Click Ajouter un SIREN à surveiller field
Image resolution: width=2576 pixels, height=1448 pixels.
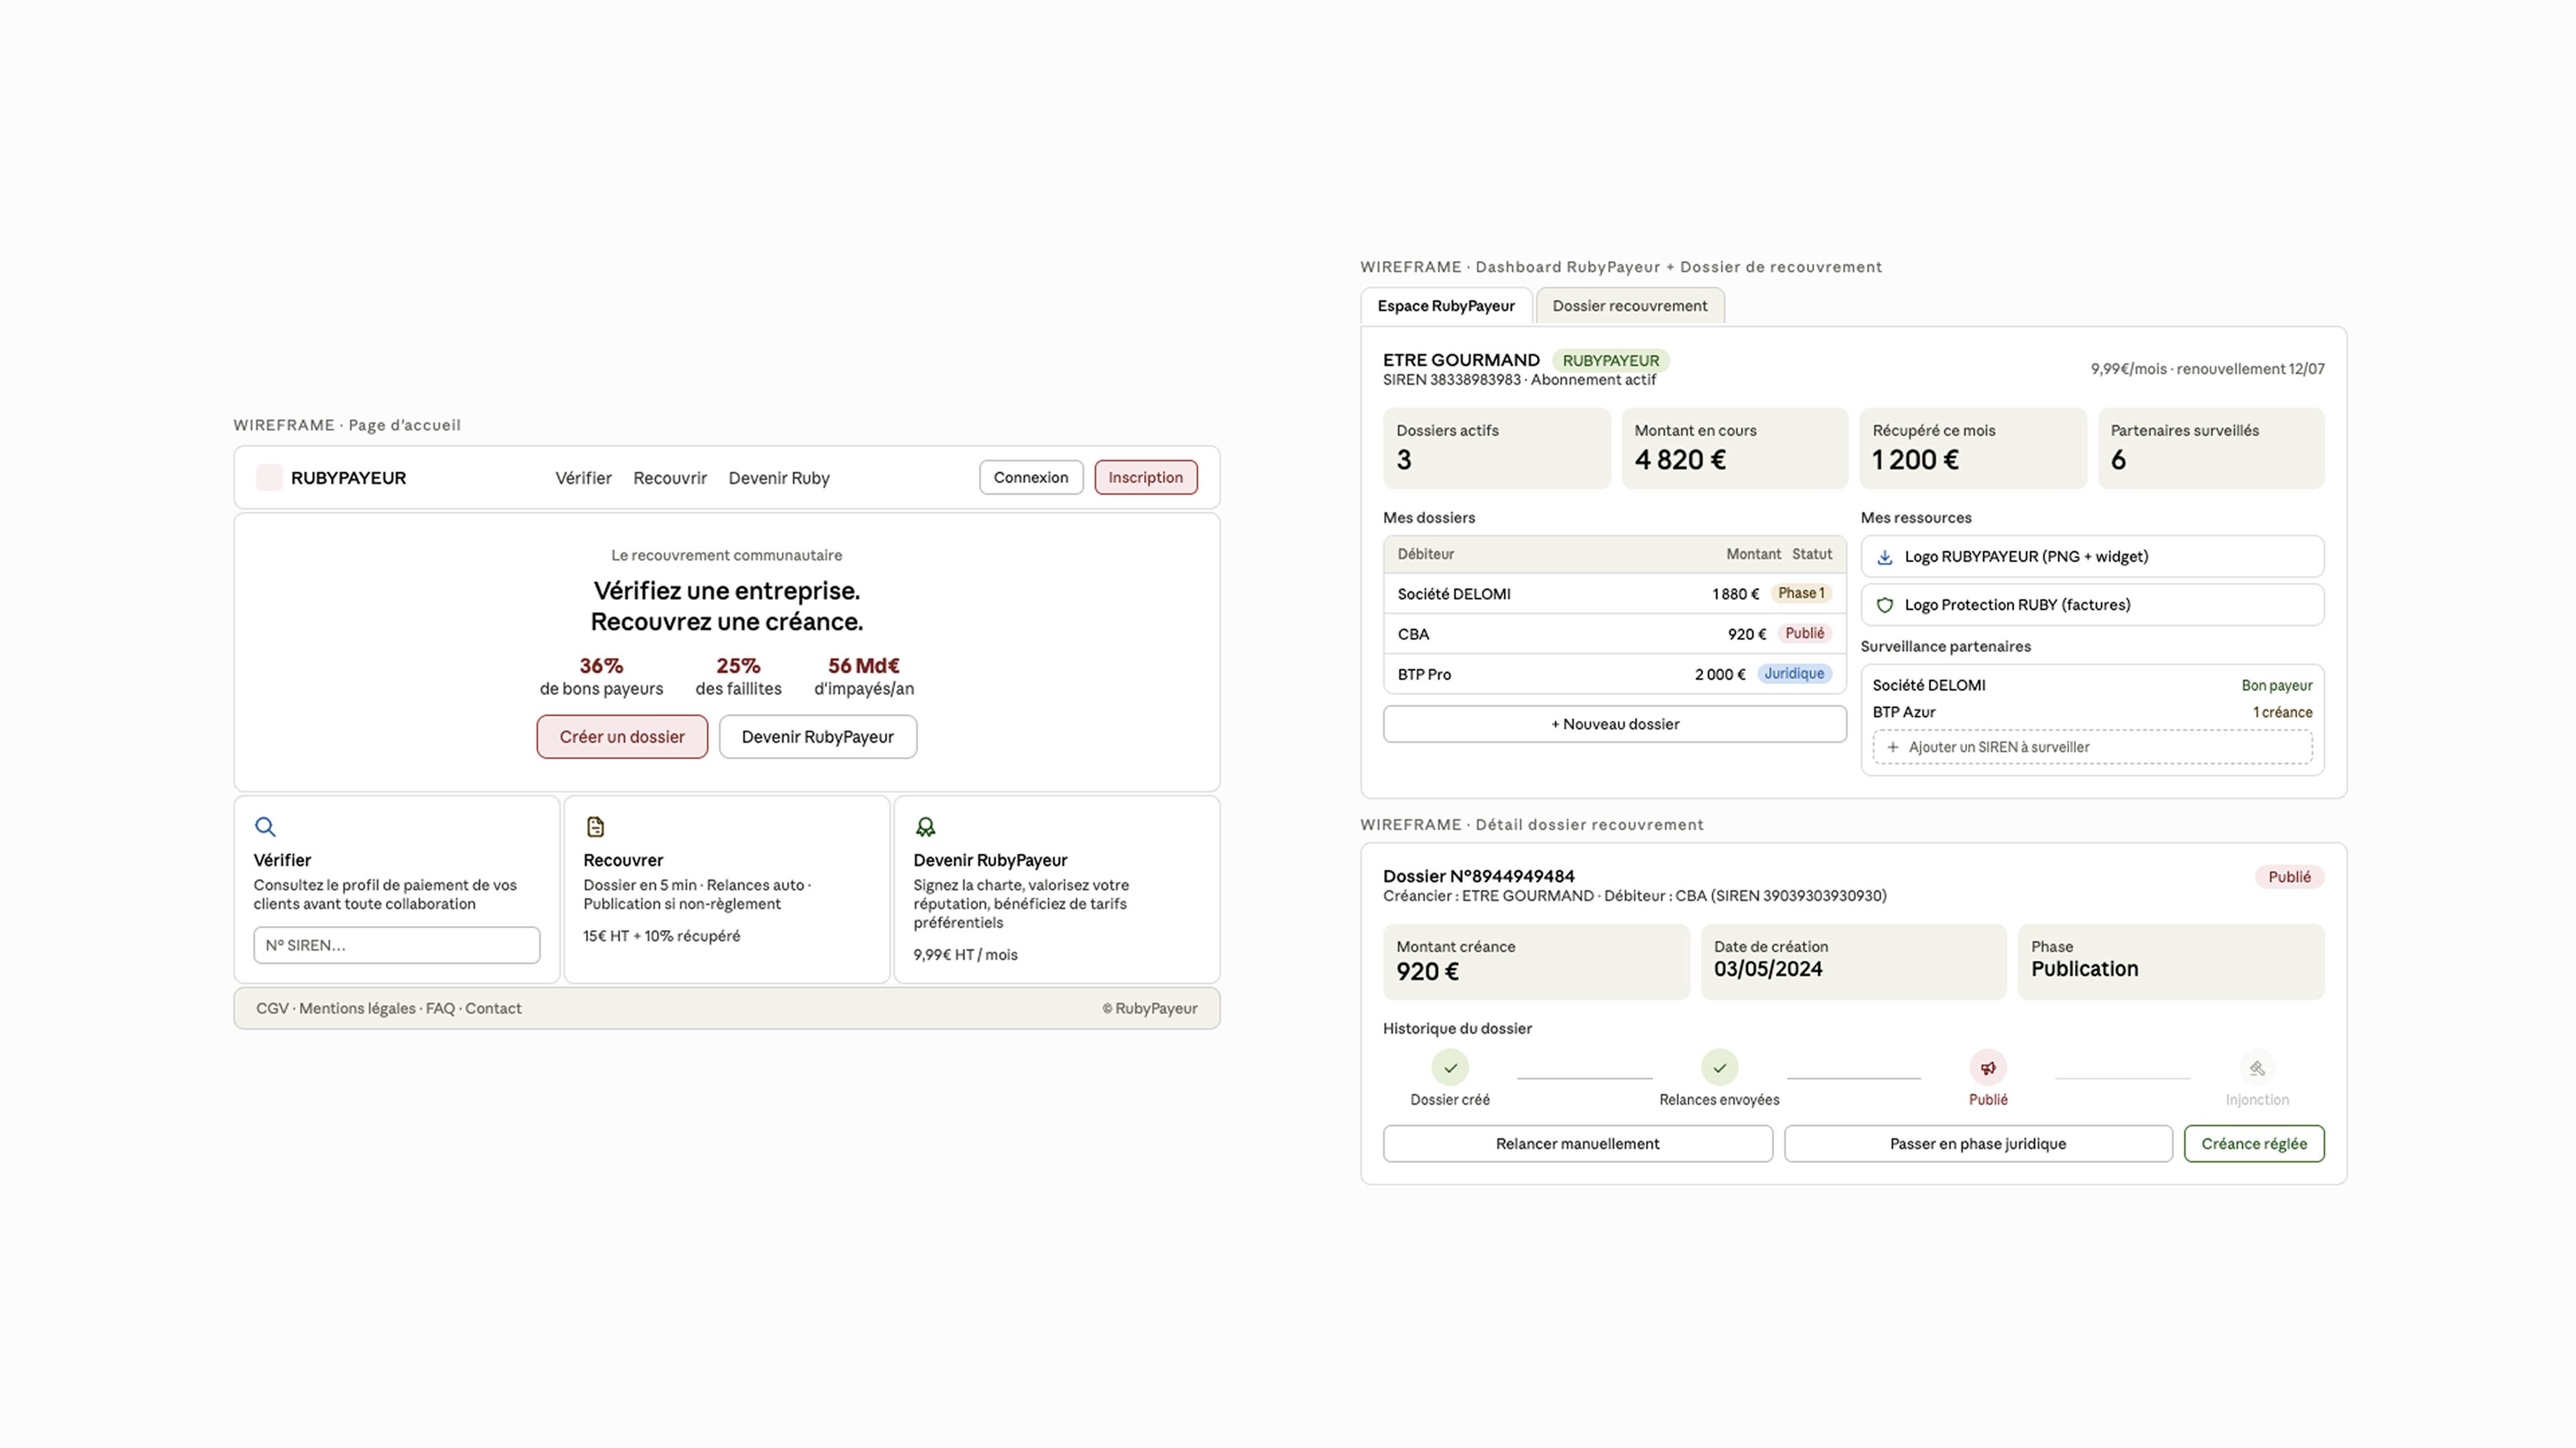click(2092, 747)
